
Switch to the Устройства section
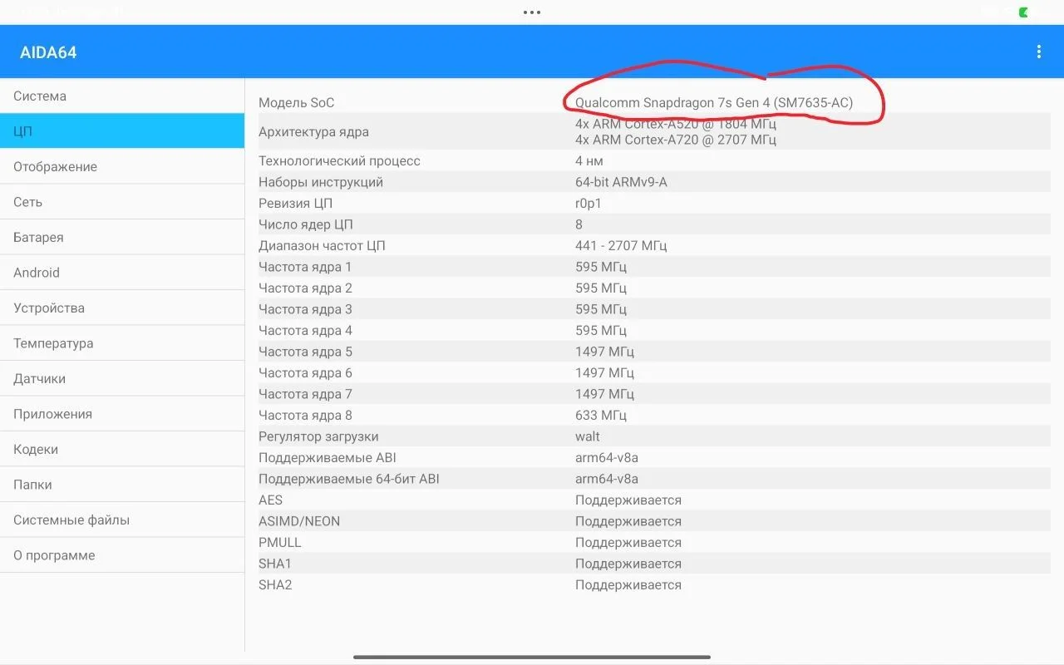coord(122,308)
